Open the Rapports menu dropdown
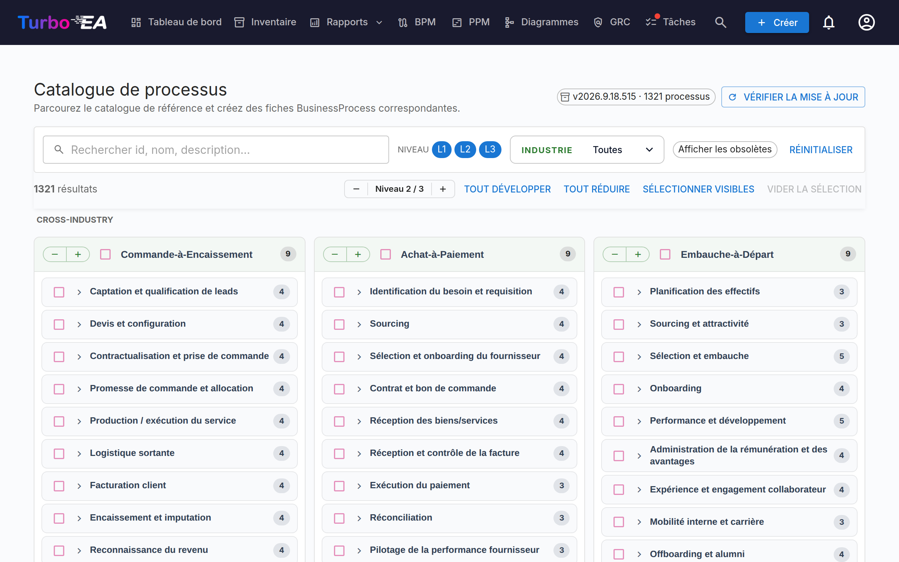The height and width of the screenshot is (562, 899). tap(346, 22)
